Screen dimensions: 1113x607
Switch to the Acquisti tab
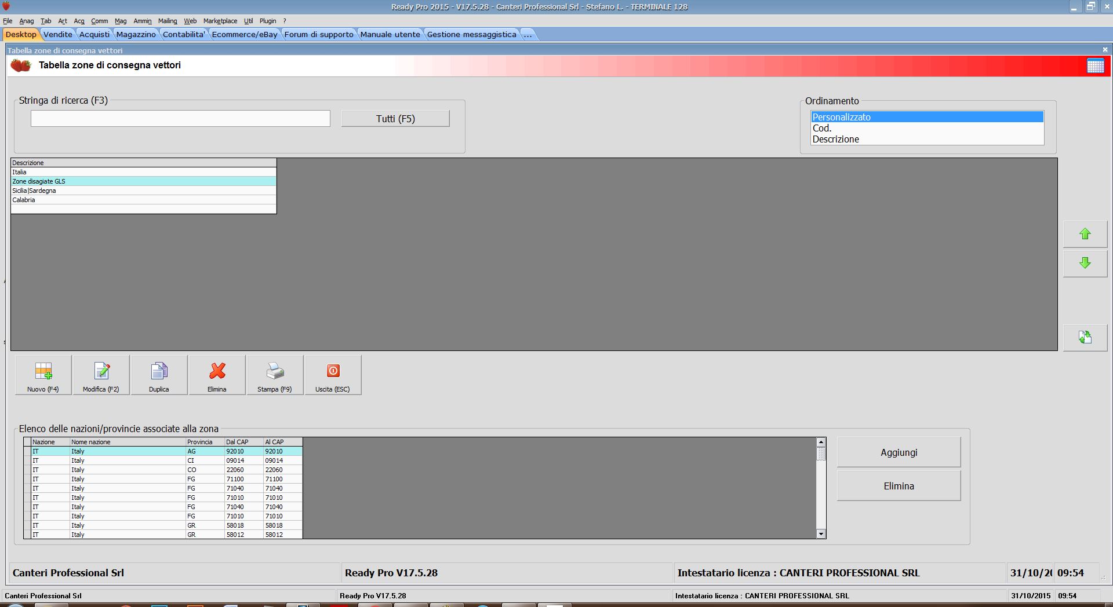[x=94, y=34]
